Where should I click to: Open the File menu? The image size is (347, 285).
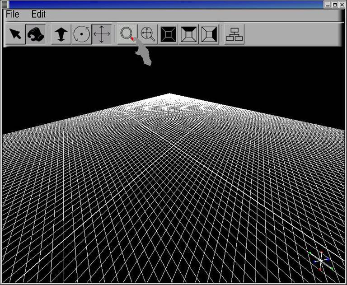coord(12,14)
